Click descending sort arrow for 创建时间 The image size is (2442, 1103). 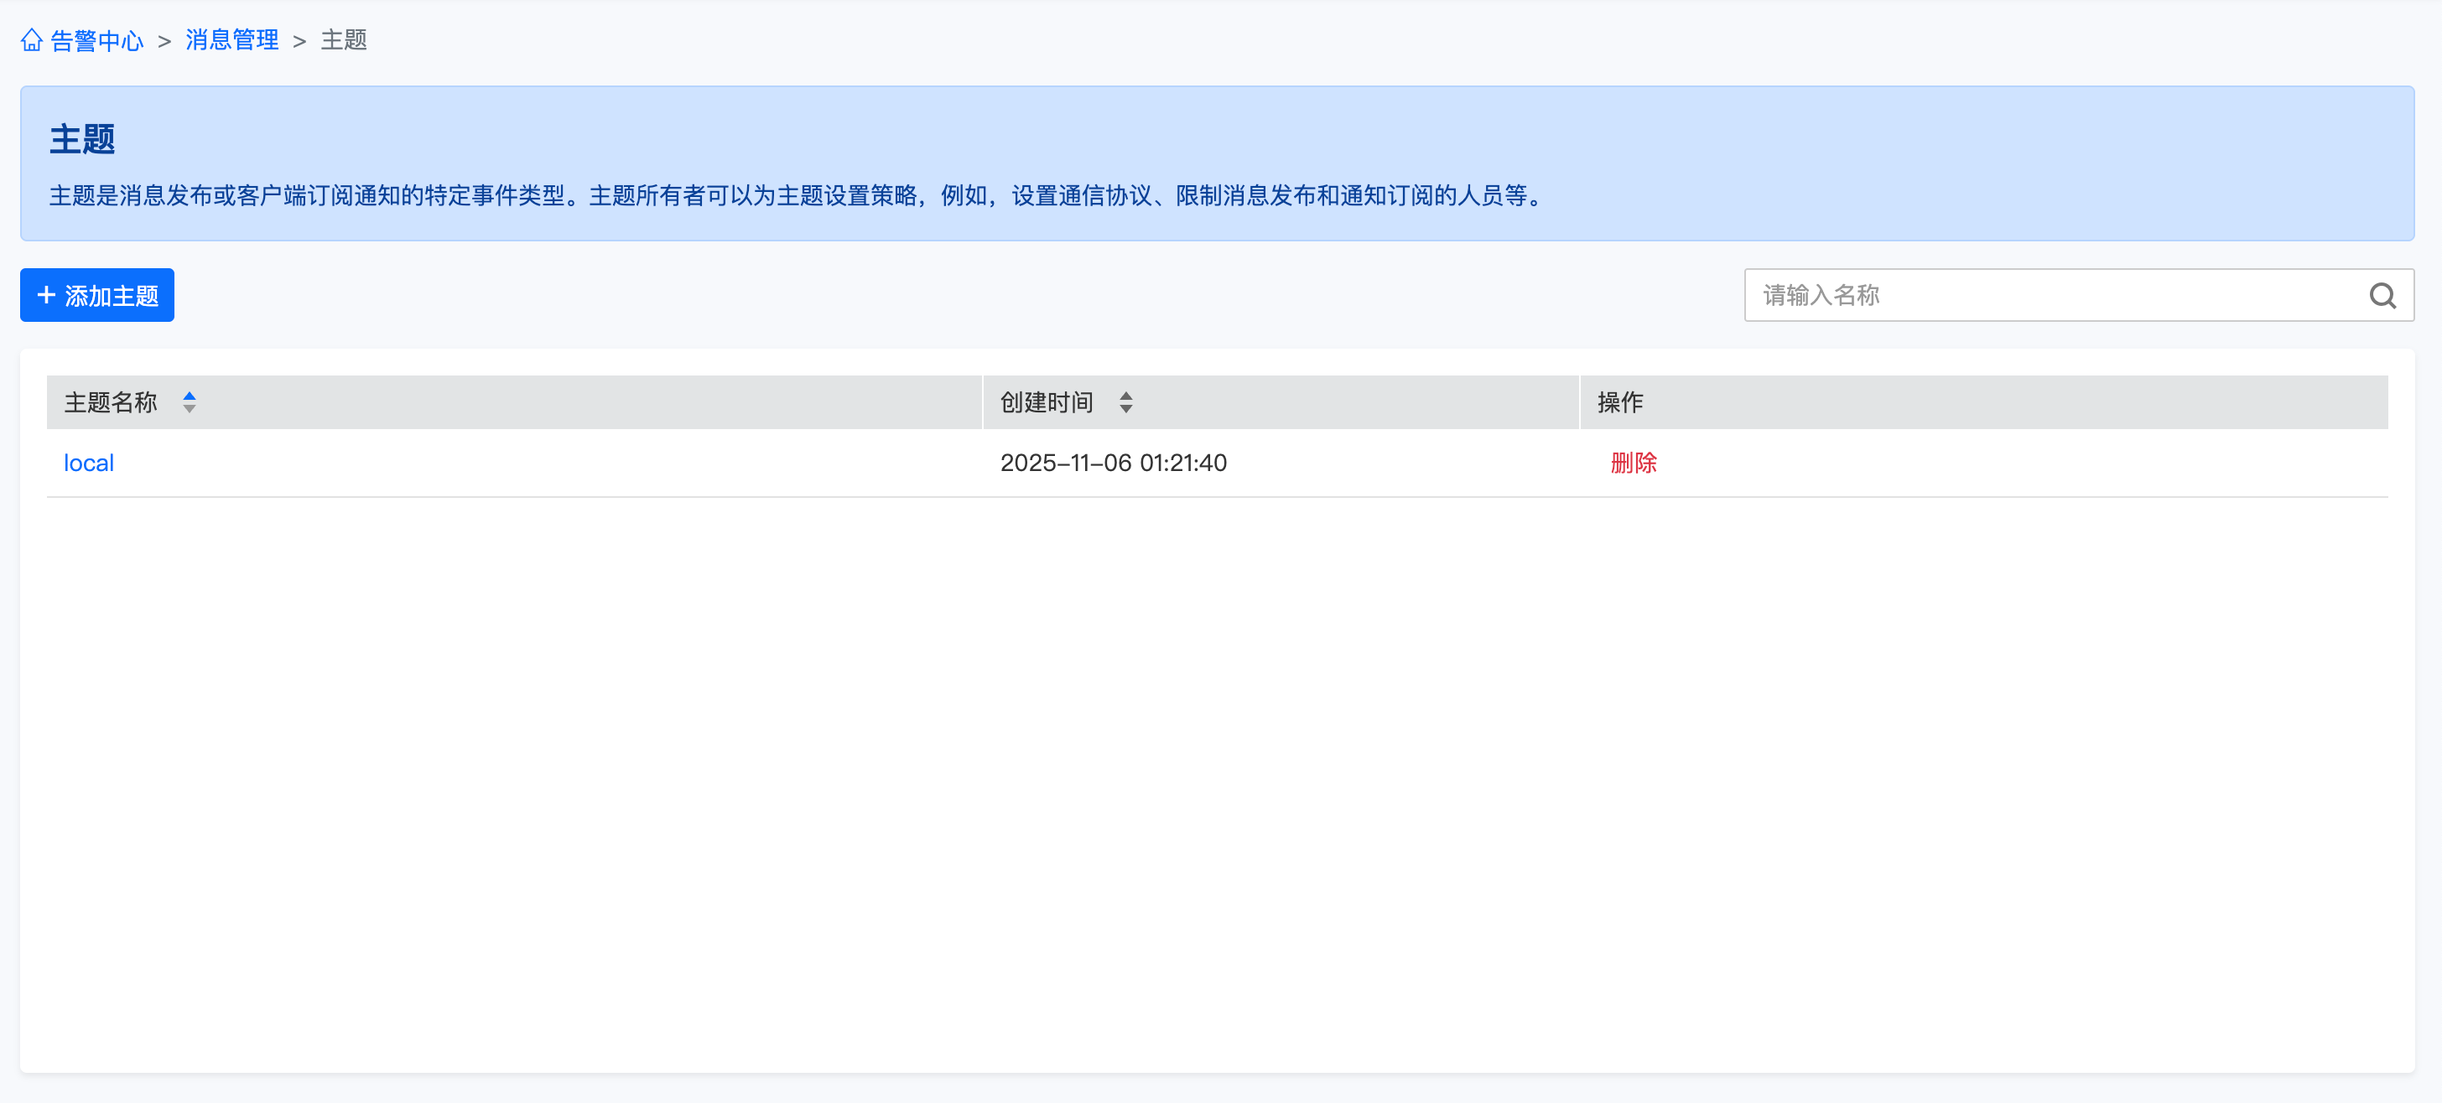1125,409
